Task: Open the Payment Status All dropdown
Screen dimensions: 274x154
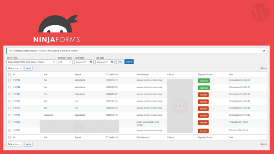Action: click(65, 62)
